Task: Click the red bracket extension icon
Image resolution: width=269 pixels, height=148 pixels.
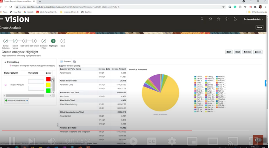Action: click(x=250, y=7)
